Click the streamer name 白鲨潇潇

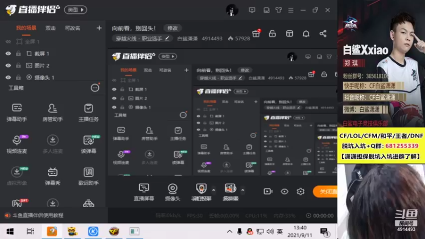point(188,38)
